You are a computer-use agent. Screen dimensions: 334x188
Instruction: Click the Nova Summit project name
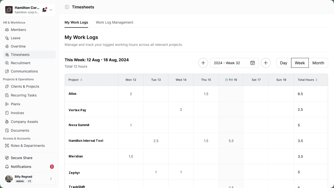(x=79, y=125)
